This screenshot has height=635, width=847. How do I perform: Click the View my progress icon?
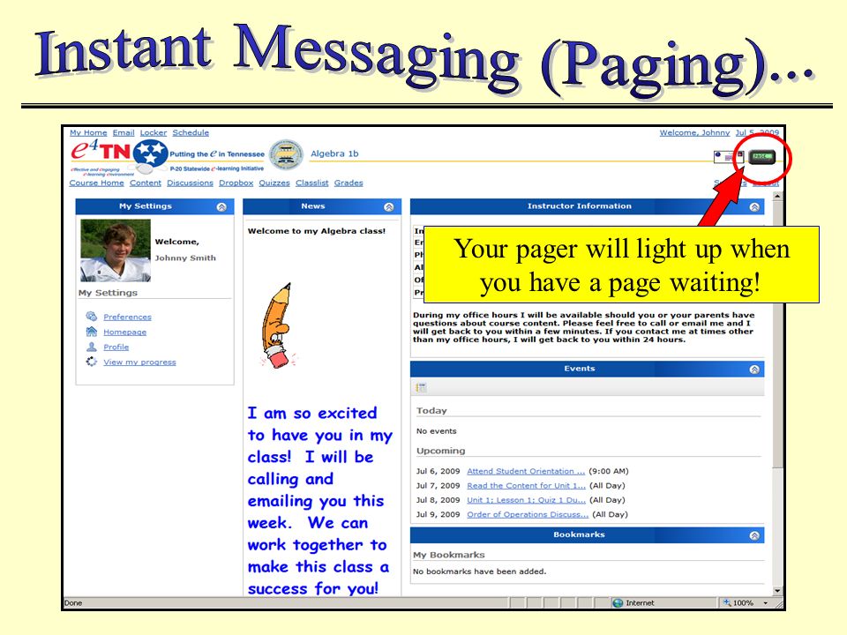(91, 362)
